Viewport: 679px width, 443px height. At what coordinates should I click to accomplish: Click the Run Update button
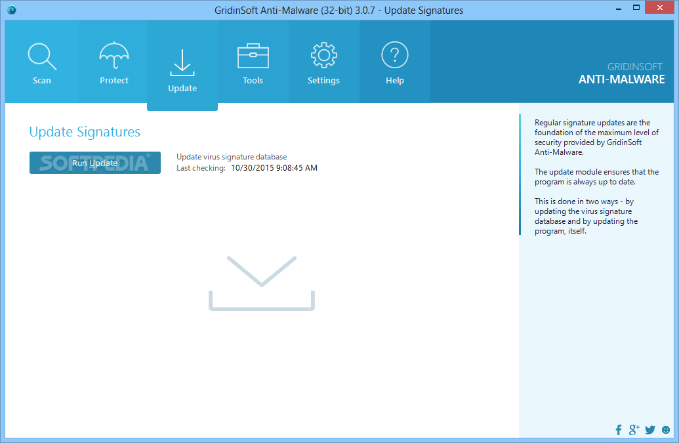tap(95, 163)
